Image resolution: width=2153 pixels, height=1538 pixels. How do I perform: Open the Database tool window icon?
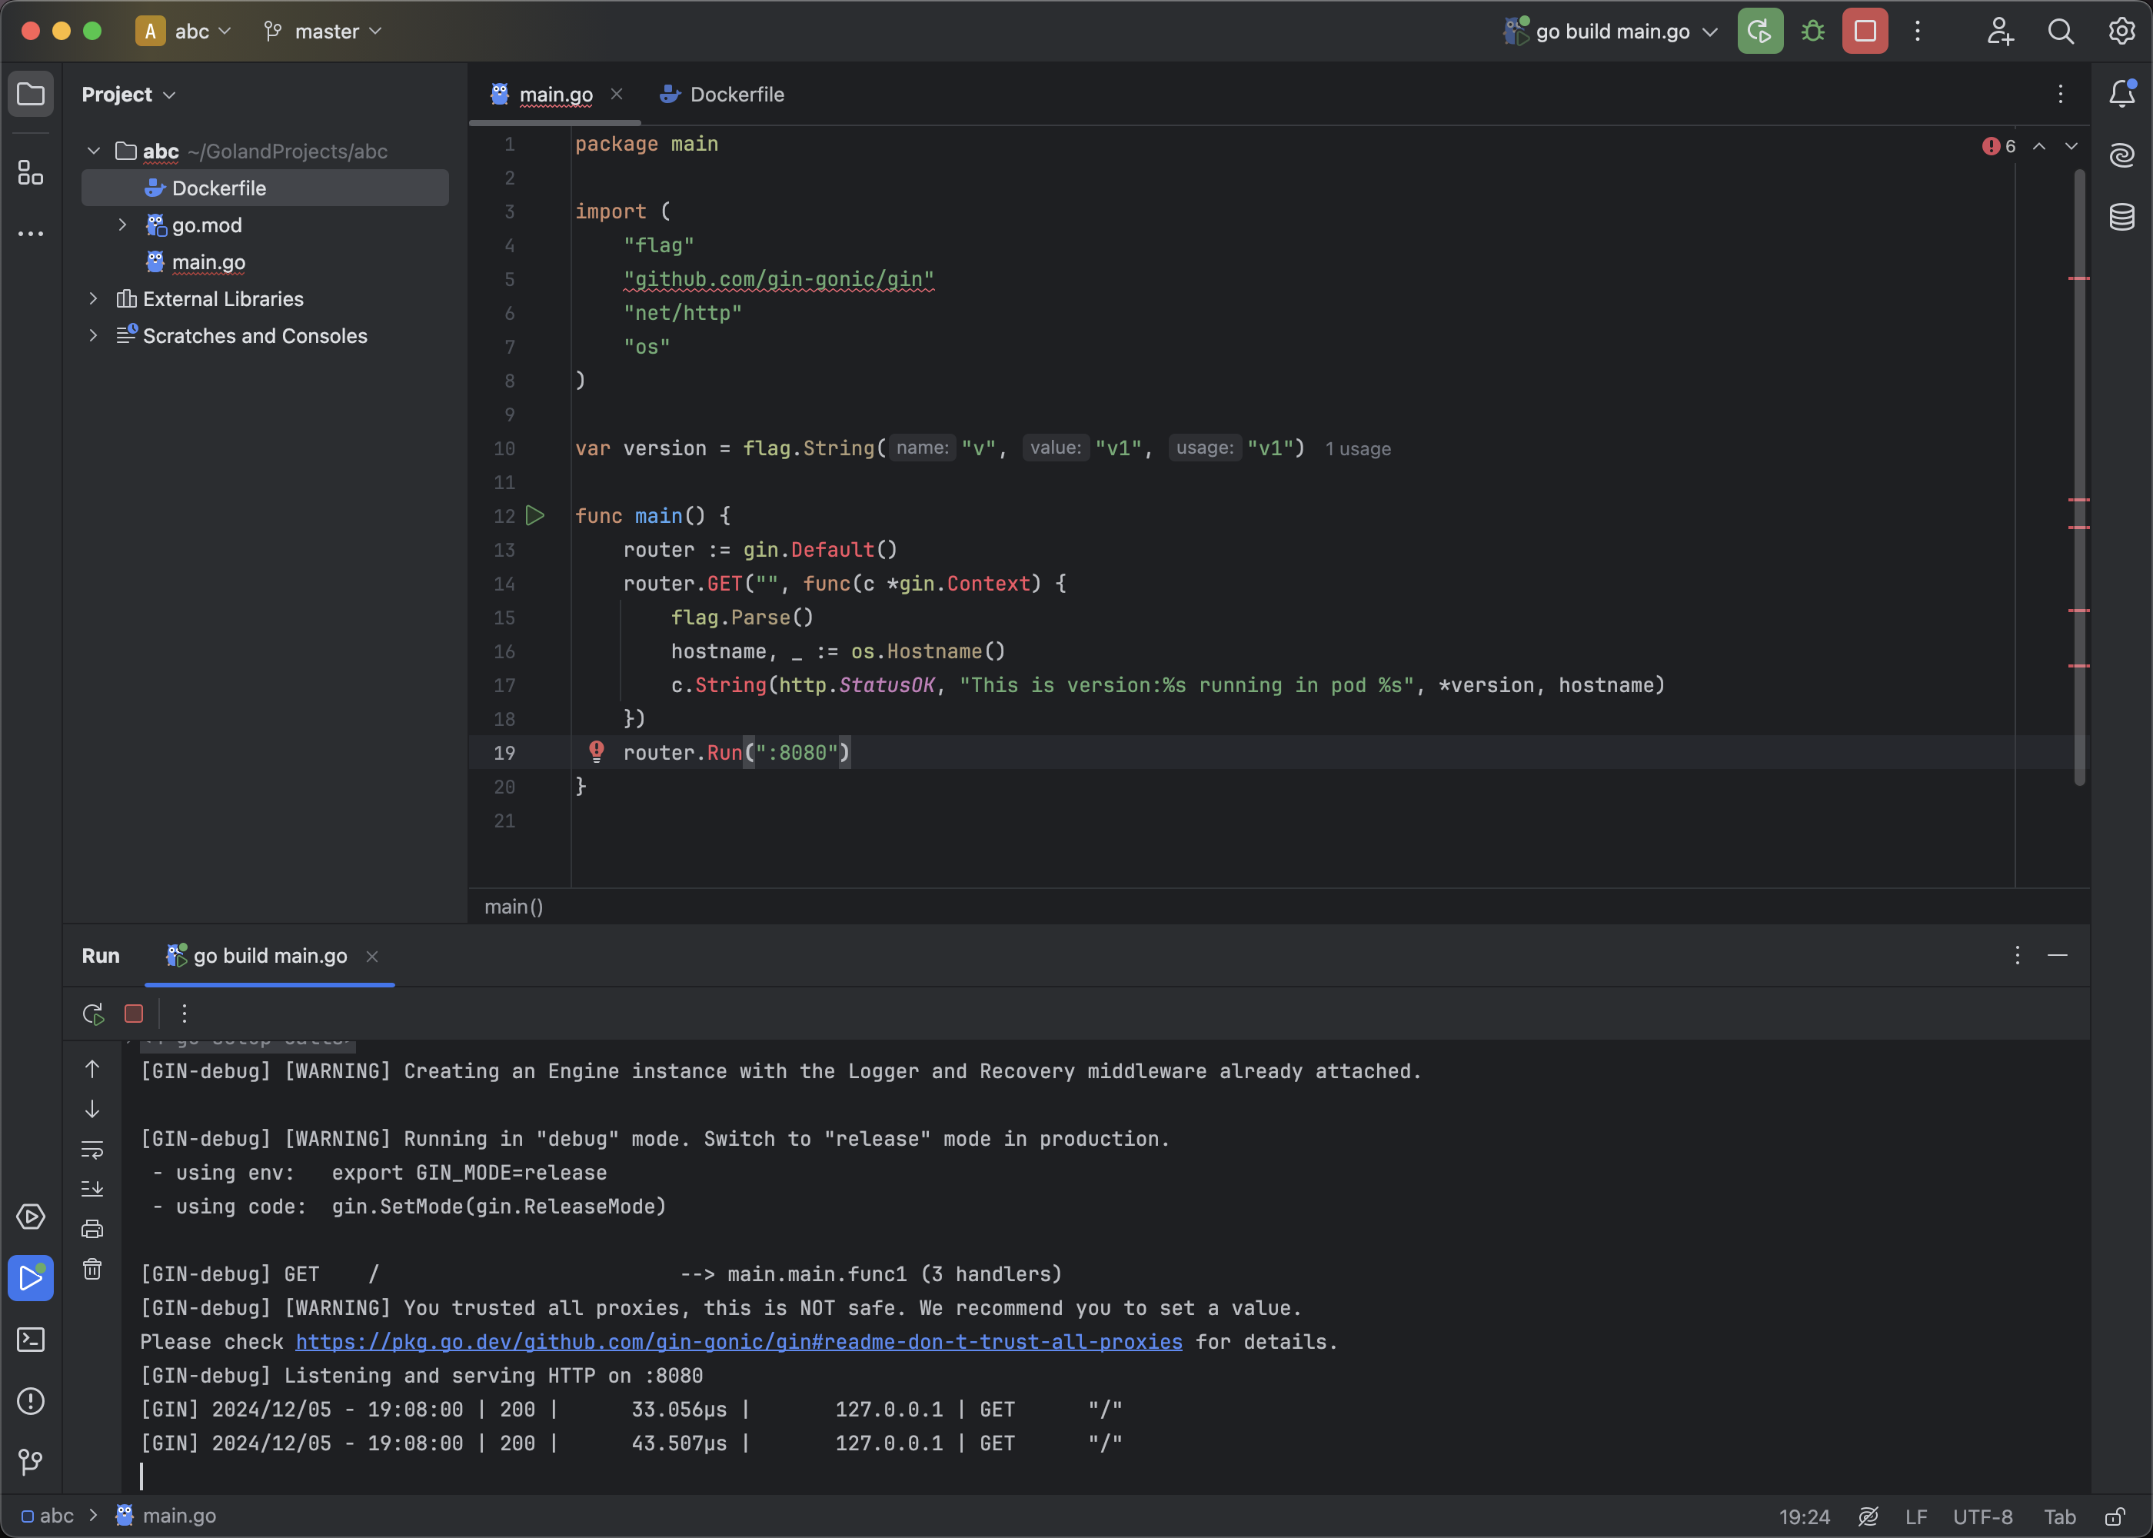(2121, 217)
